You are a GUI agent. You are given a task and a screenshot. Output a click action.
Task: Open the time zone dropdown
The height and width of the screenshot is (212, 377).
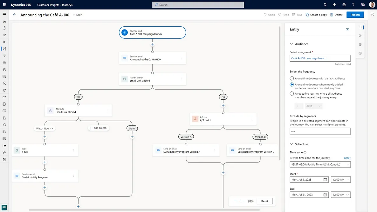click(320, 164)
